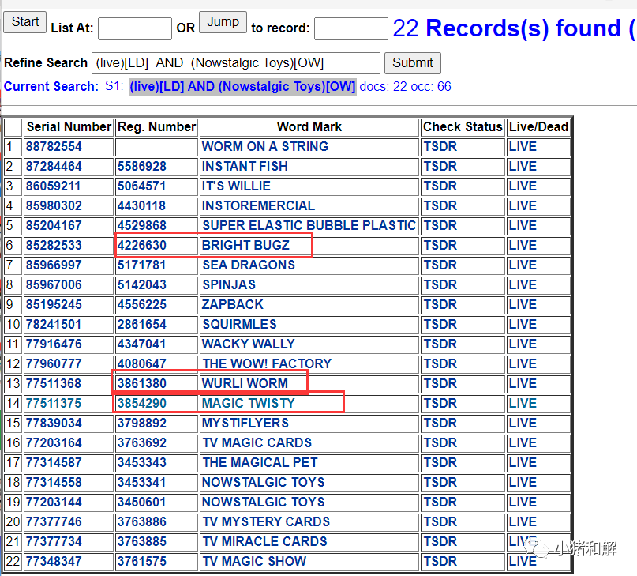Open serial number 85967006
The height and width of the screenshot is (576, 637).
click(54, 284)
